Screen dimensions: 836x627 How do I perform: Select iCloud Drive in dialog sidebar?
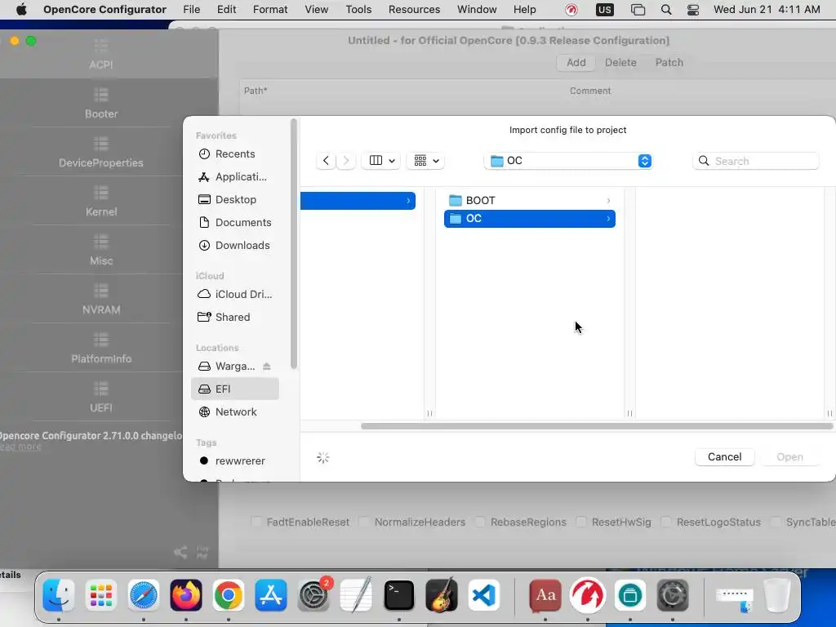pyautogui.click(x=234, y=294)
